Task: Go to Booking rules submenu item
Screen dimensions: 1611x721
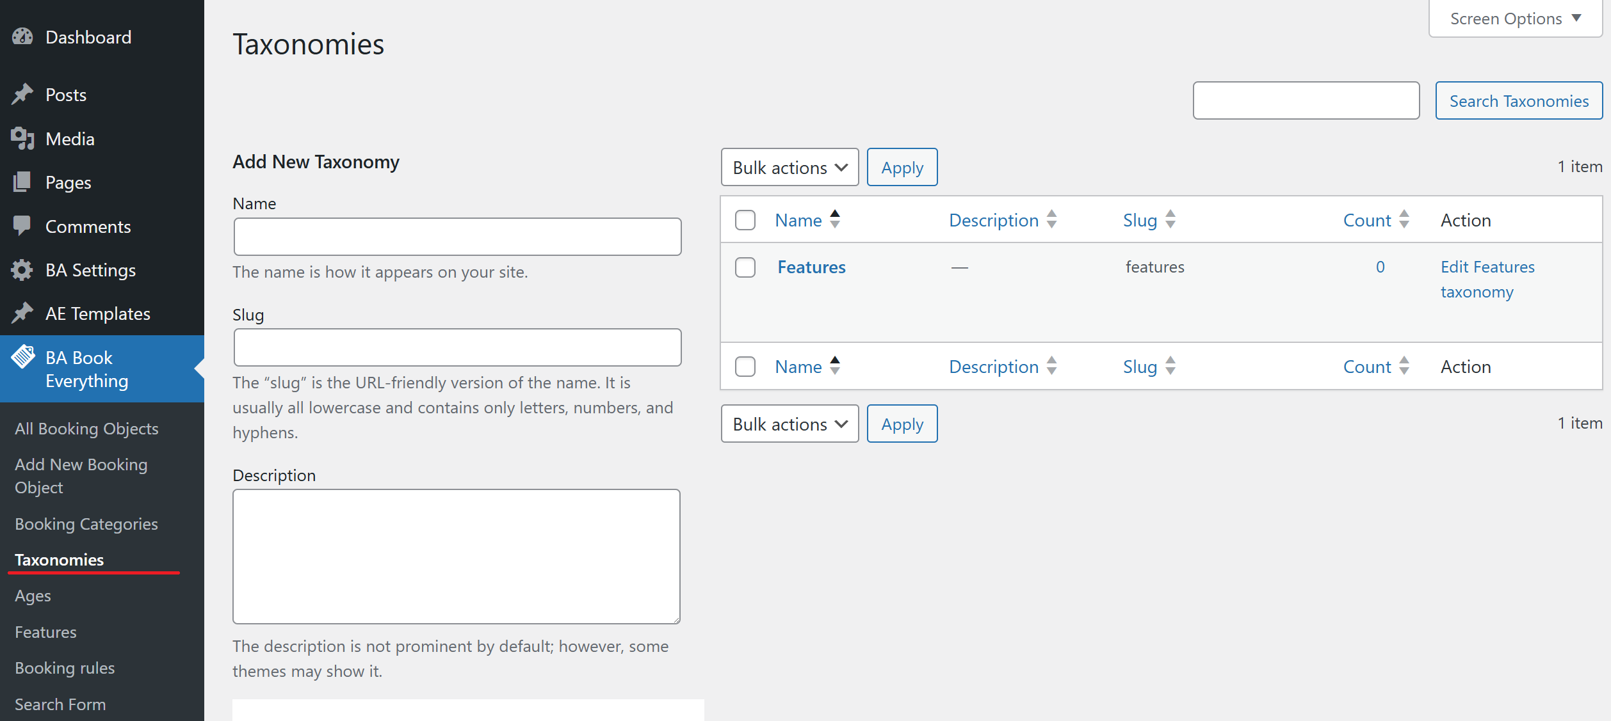Action: pyautogui.click(x=65, y=668)
